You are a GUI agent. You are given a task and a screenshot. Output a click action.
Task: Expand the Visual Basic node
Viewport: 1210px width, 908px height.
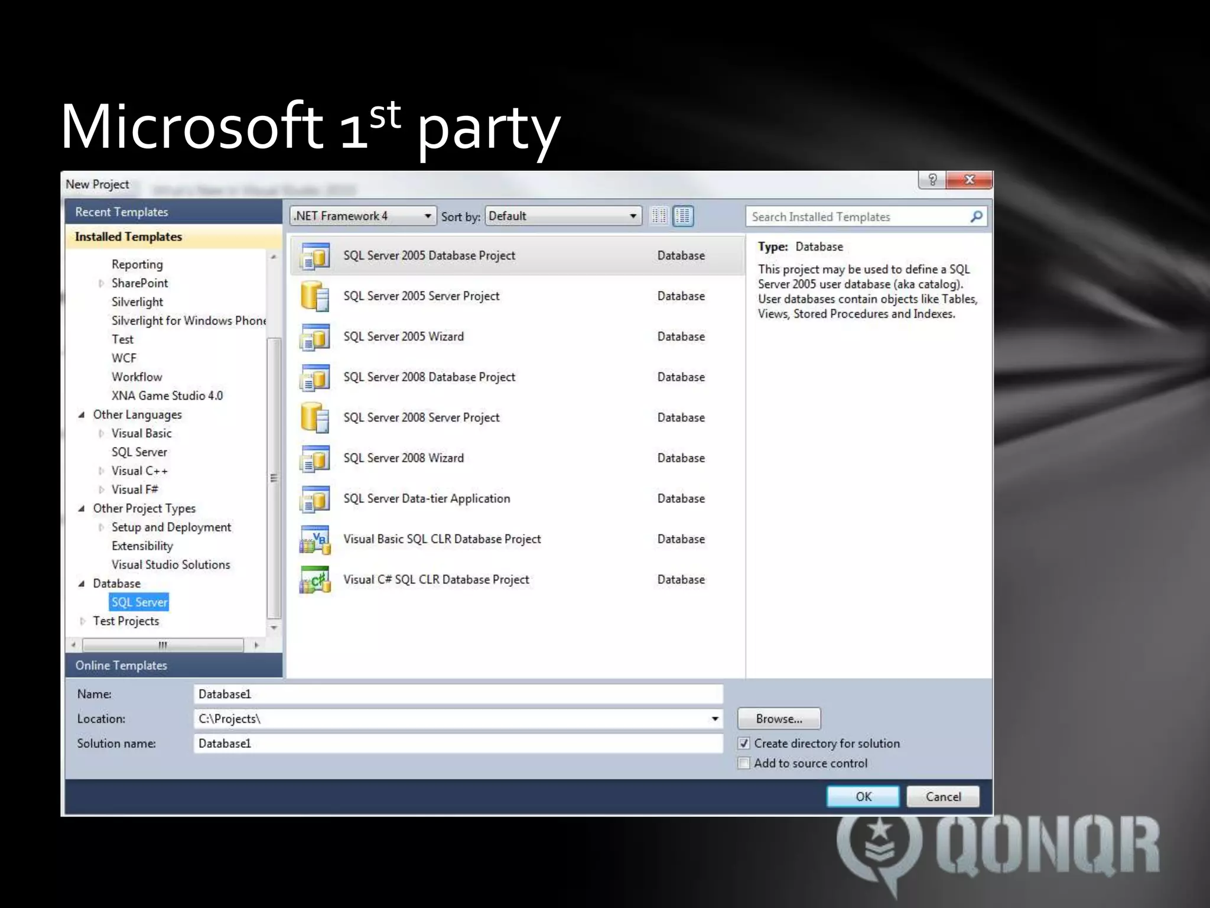click(102, 433)
